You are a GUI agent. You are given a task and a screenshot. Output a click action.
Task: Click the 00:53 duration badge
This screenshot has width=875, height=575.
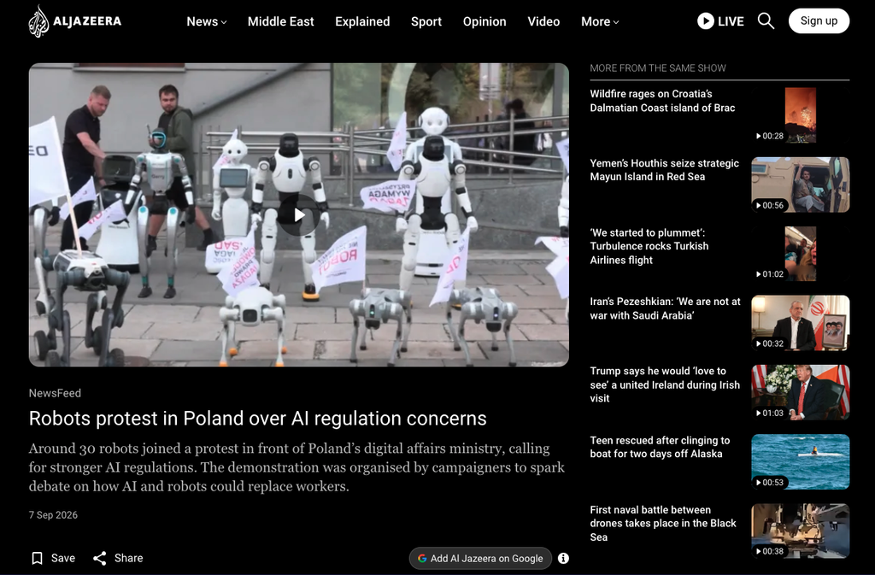[x=770, y=483]
